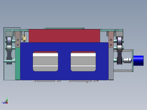The width and height of the screenshot is (147, 110).
Task: Pick the large blue front plate
Action: click(x=64, y=61)
